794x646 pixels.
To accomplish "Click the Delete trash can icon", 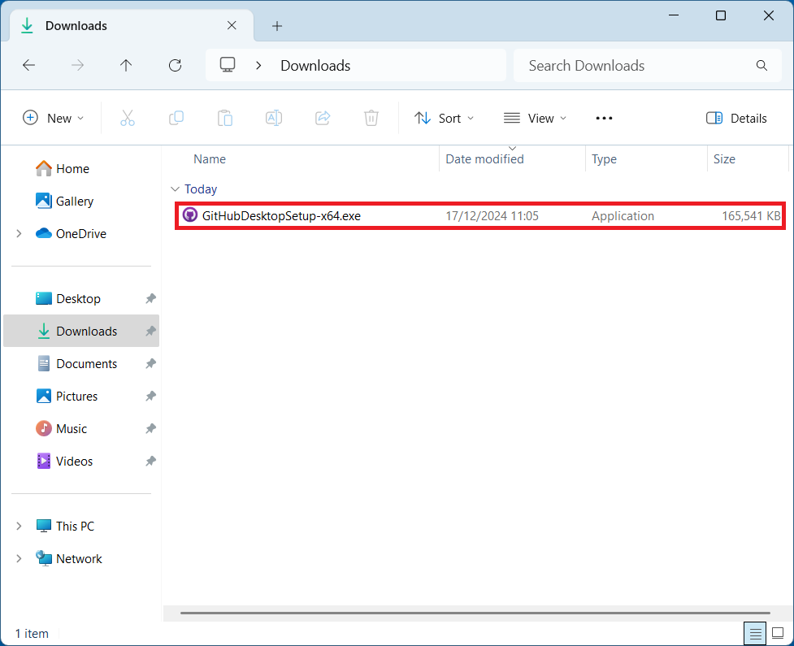I will tap(371, 118).
